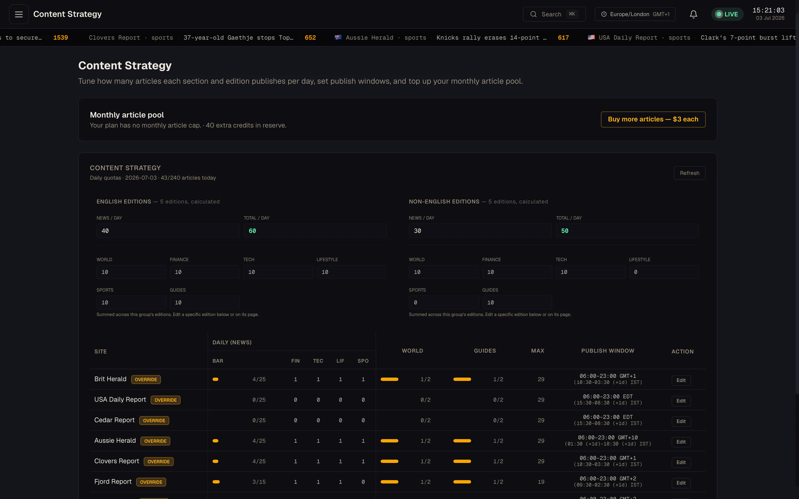
Task: Select the Fjord Report site name
Action: point(113,482)
